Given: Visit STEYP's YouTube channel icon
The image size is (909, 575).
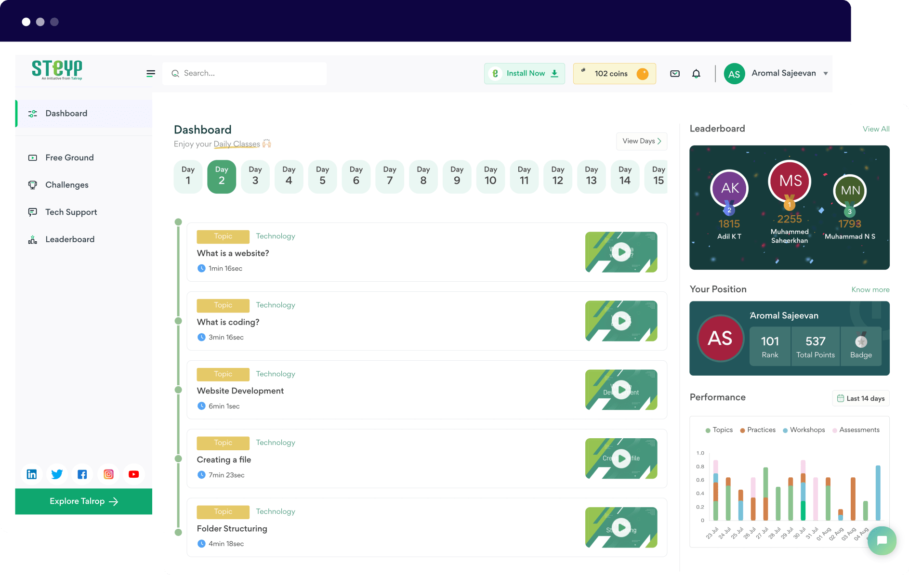Looking at the screenshot, I should click(x=133, y=474).
